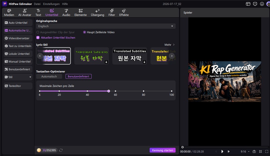Viewport: 270px width, 156px height.
Task: Click the Maximale Zeichen slider handle
Action: pyautogui.click(x=109, y=91)
